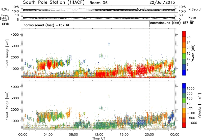Click the 'N.Search' legend label

point(195,9)
